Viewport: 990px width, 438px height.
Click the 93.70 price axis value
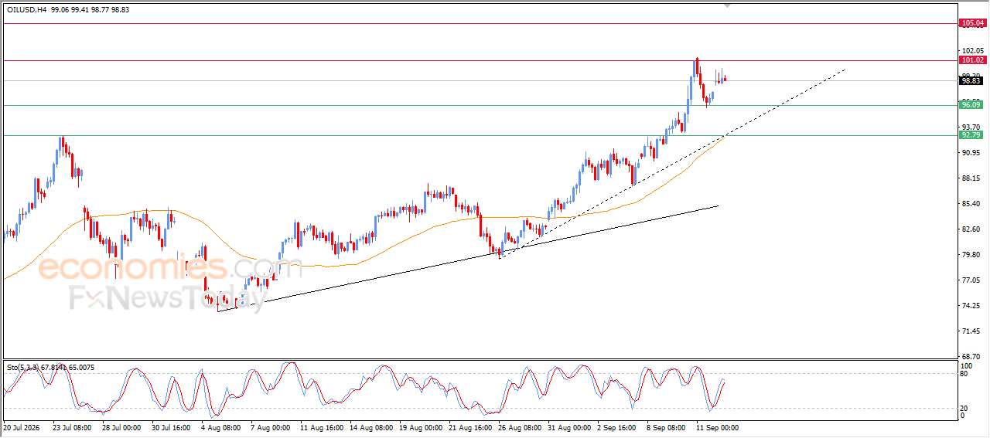click(971, 127)
